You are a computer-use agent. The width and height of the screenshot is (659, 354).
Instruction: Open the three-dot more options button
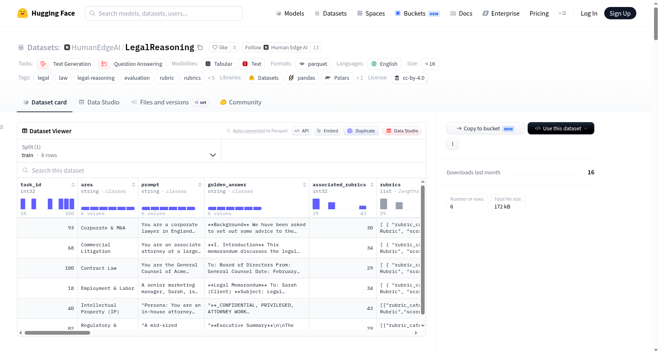click(453, 144)
